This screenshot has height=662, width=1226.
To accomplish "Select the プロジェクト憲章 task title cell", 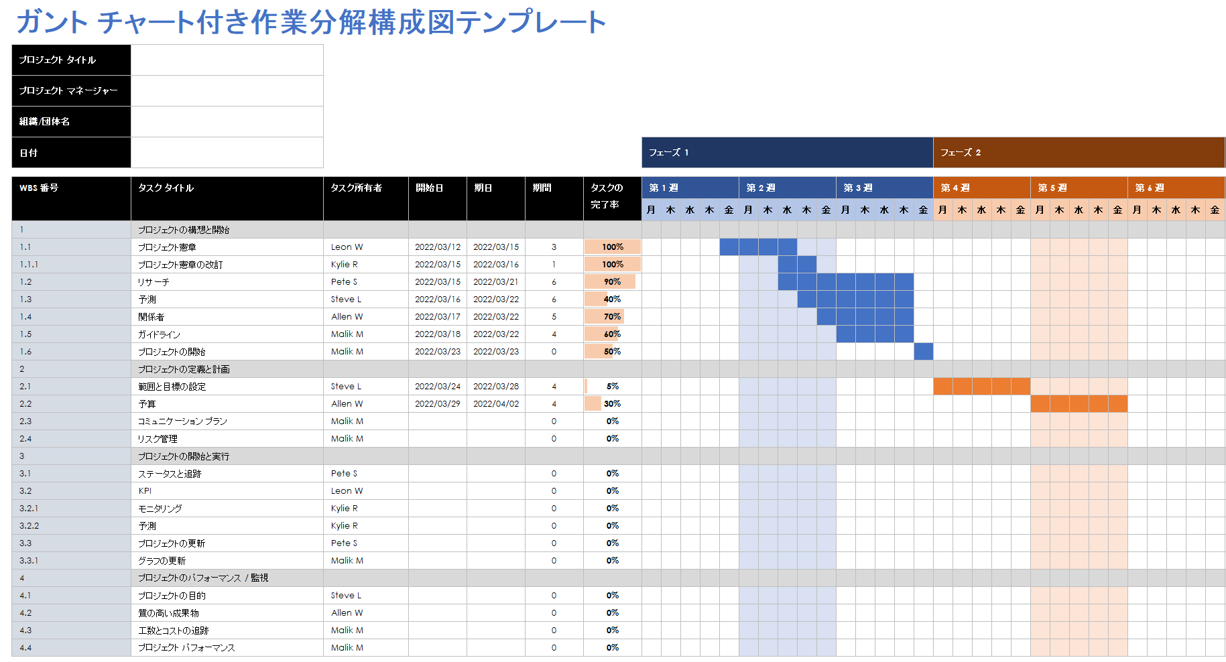I will pos(227,247).
